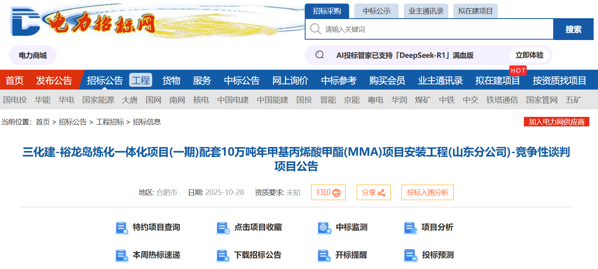Image resolution: width=598 pixels, height=269 pixels.
Task: Click the 中标监测 monitoring icon
Action: [x=324, y=227]
